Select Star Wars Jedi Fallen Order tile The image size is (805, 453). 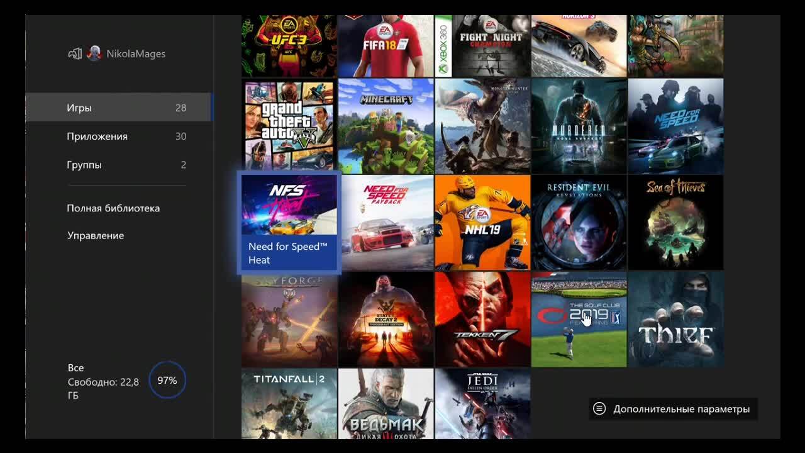(482, 404)
